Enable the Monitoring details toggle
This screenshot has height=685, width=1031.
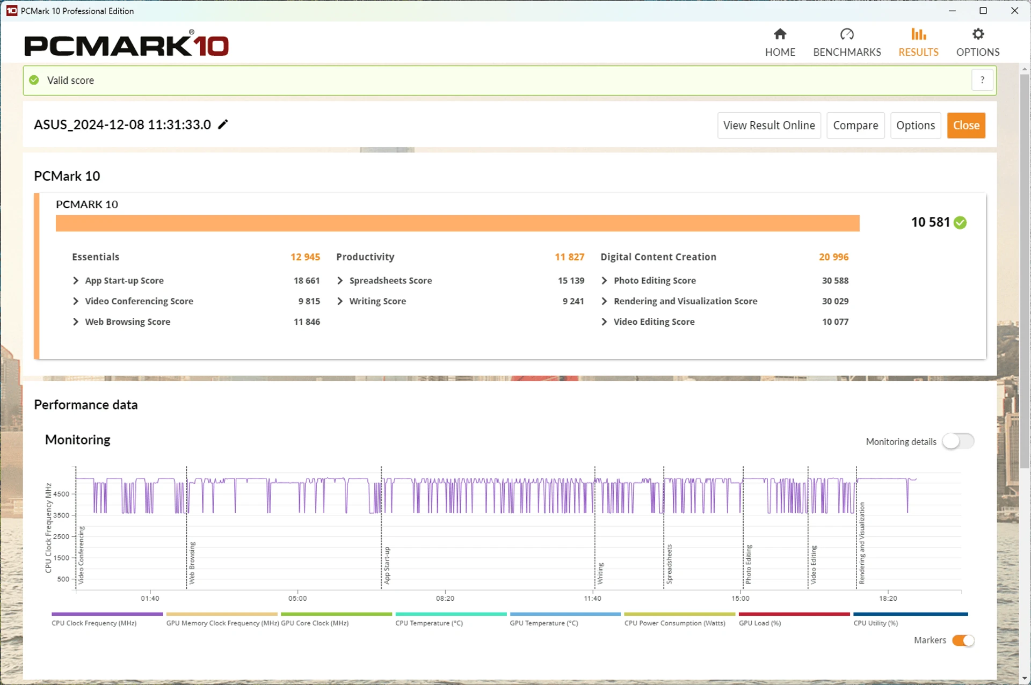(x=958, y=441)
